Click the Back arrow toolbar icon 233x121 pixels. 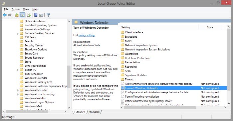tap(5, 15)
